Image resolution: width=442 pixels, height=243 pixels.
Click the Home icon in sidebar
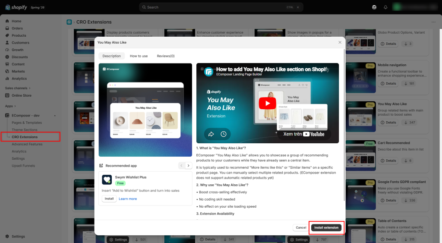7,21
